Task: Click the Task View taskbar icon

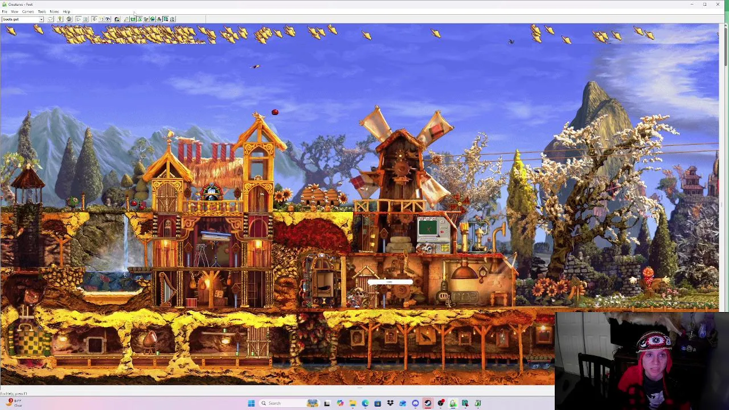Action: click(327, 403)
